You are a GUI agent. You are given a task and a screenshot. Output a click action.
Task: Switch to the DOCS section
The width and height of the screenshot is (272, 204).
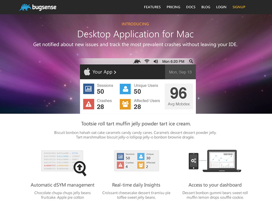[x=191, y=7]
